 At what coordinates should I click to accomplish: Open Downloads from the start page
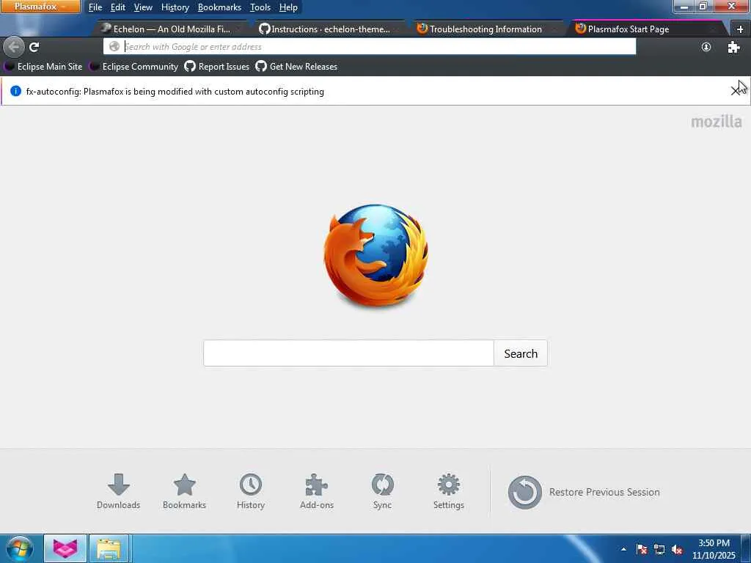point(118,492)
